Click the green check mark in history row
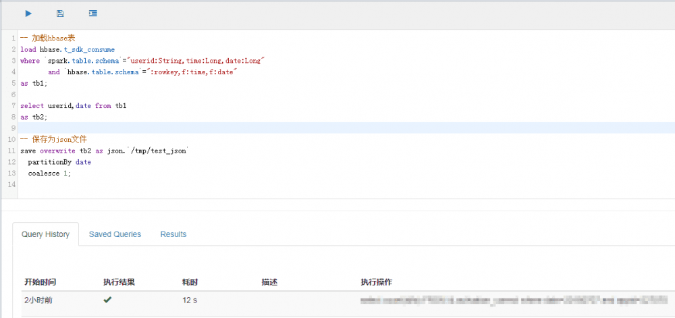This screenshot has height=318, width=675. [x=107, y=300]
